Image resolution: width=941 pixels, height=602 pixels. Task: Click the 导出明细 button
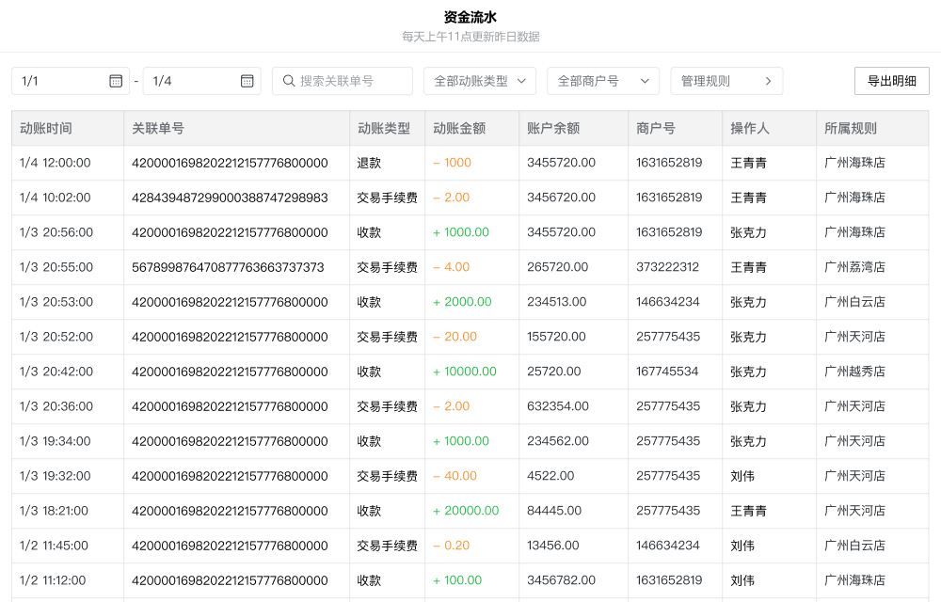point(891,81)
